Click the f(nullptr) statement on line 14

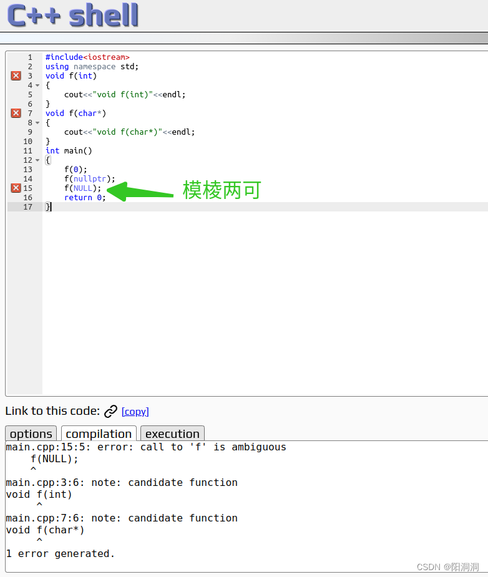pyautogui.click(x=89, y=178)
